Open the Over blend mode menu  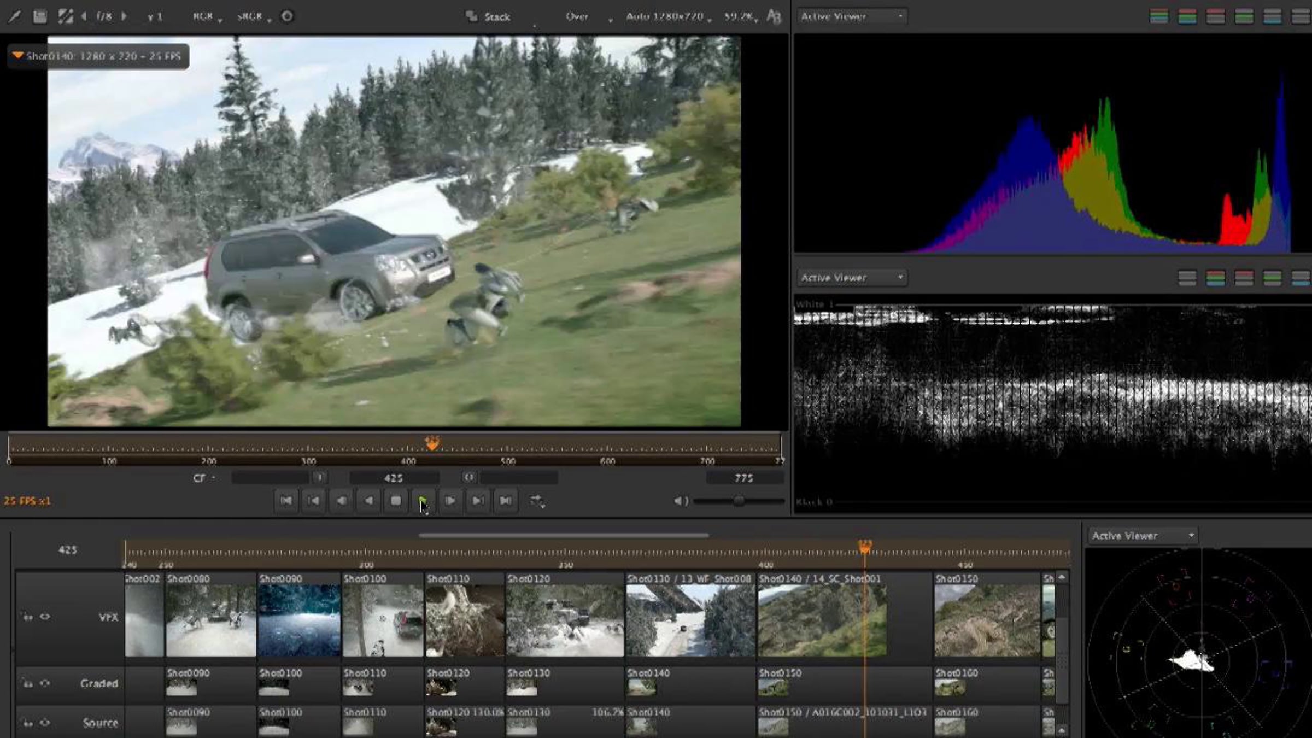(x=588, y=16)
